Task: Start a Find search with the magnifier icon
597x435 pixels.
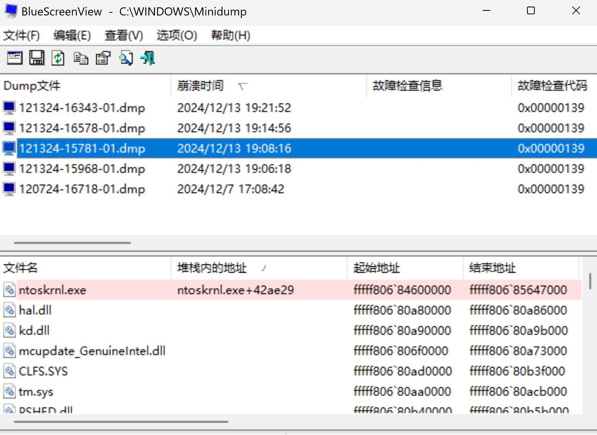Action: [125, 58]
